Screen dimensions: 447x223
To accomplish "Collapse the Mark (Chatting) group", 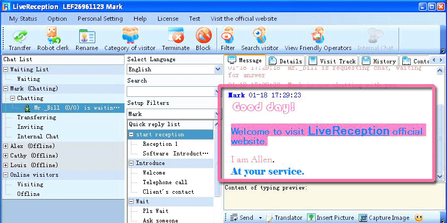I will [x=6, y=88].
